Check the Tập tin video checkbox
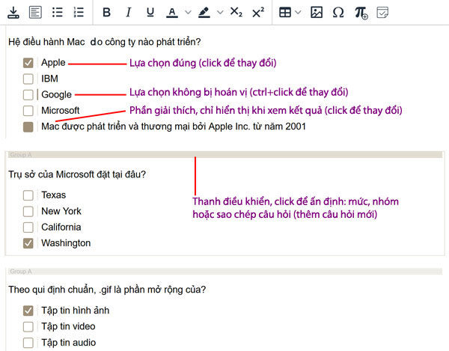Screen dimensions: 449x351 coord(28,326)
